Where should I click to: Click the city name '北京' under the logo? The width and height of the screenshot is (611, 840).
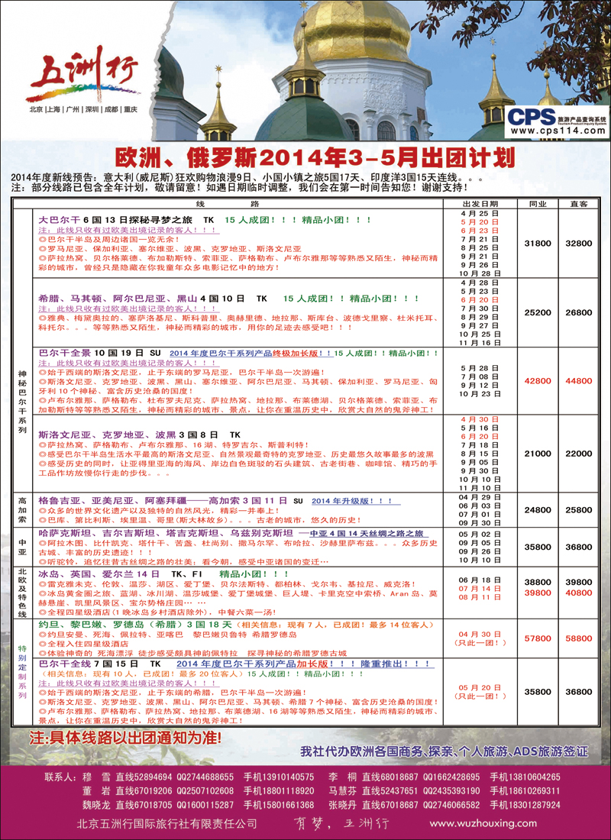37,109
